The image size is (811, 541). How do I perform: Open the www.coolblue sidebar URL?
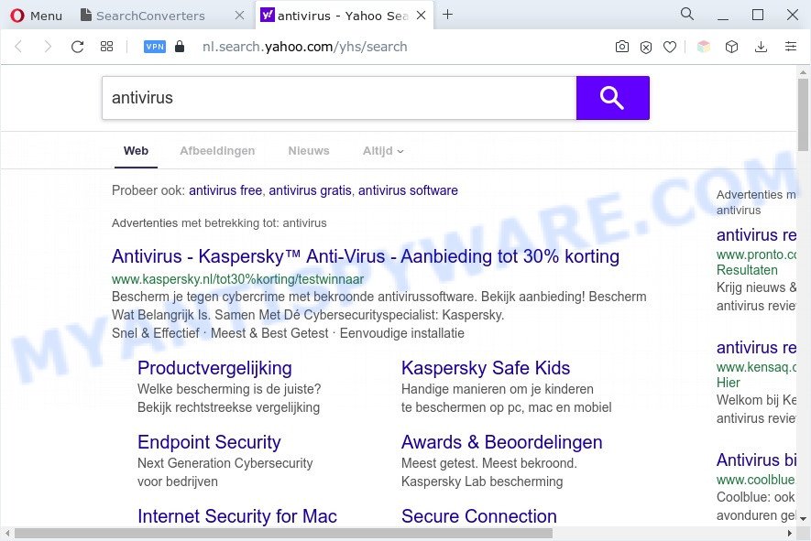(x=756, y=480)
